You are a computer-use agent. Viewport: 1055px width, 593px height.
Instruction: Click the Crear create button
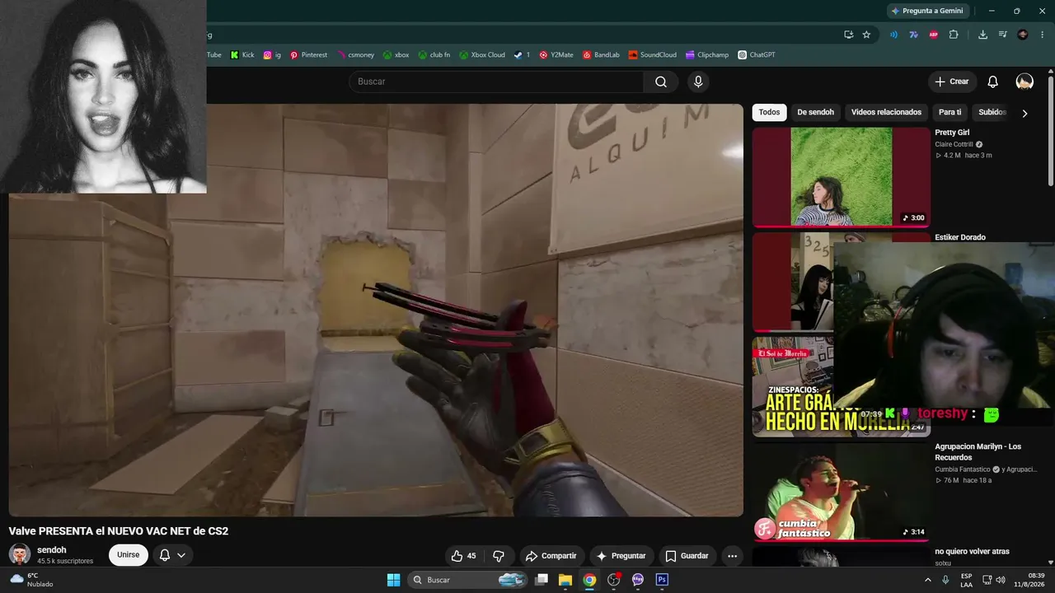[x=952, y=82]
